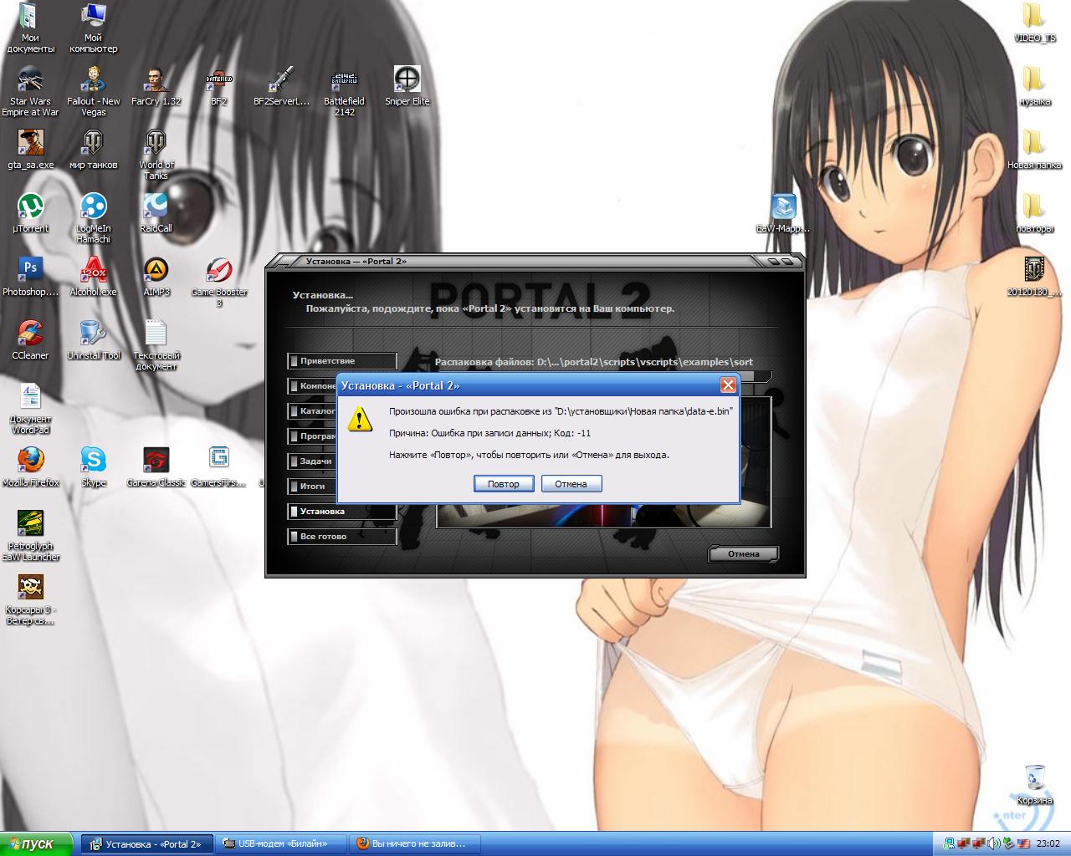Open RaidCall desktop shortcut
This screenshot has height=856, width=1071.
pos(156,214)
